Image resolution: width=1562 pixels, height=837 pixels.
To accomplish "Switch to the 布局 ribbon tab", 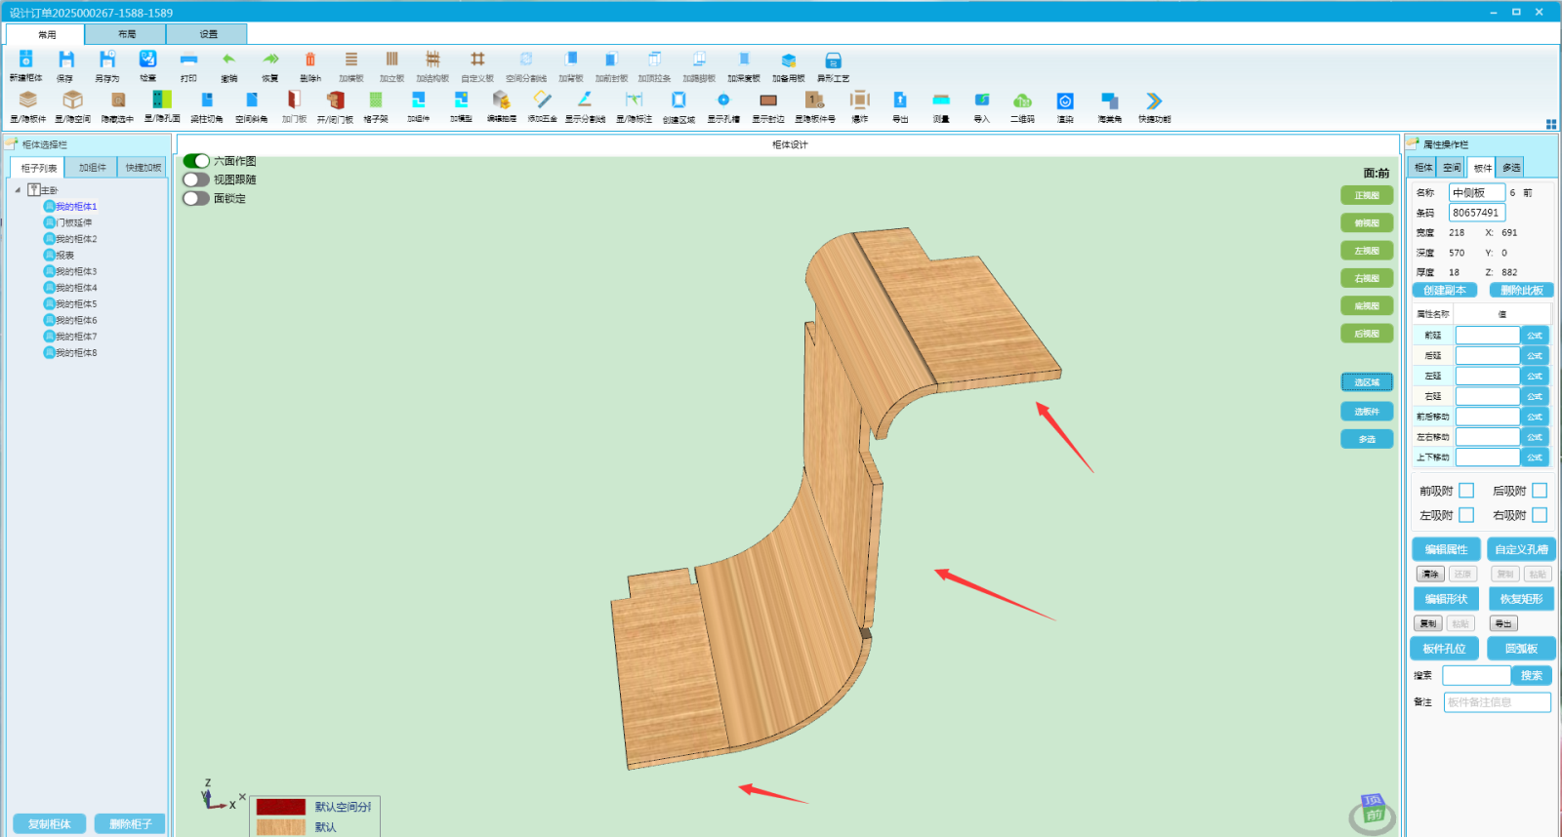I will click(127, 34).
